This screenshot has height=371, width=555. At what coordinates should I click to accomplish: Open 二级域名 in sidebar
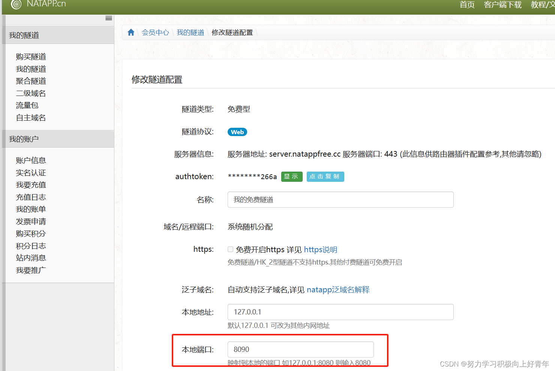click(31, 93)
